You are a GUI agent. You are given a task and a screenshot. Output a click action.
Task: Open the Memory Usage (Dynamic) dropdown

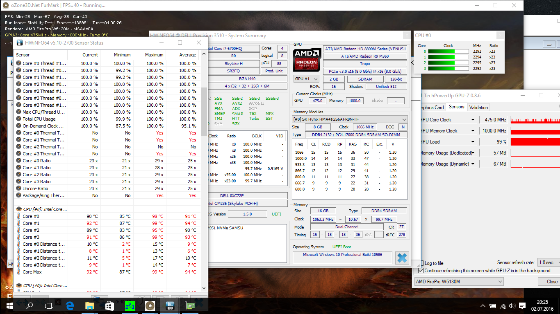(473, 164)
